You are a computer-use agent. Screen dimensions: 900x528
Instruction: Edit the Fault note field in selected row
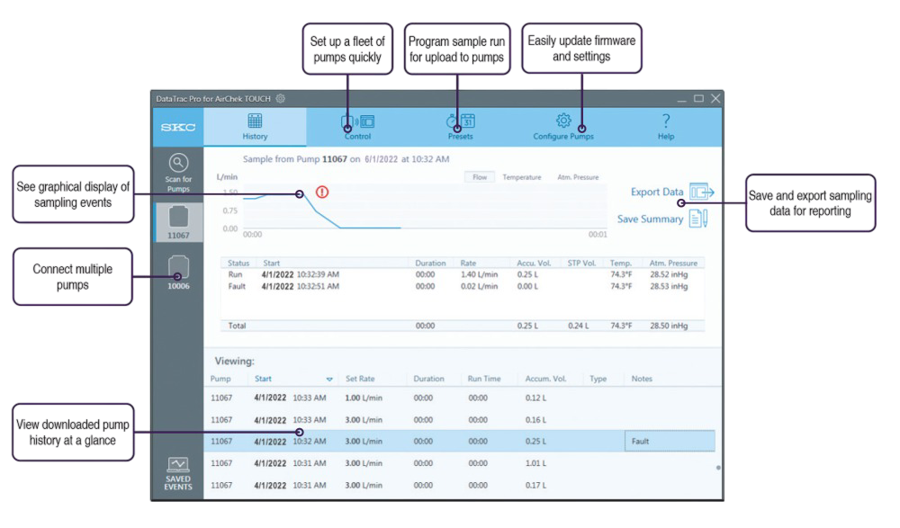click(670, 442)
